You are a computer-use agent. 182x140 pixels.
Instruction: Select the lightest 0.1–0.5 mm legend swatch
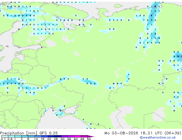coord(5,136)
